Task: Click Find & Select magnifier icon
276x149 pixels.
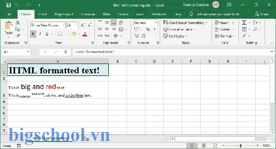Action: 255,29
